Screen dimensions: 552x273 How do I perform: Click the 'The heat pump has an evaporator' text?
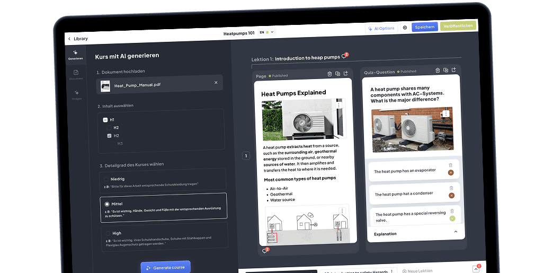pos(405,171)
